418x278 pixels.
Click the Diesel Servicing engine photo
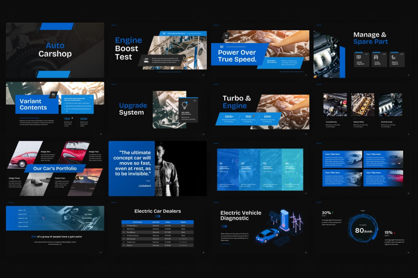click(390, 105)
